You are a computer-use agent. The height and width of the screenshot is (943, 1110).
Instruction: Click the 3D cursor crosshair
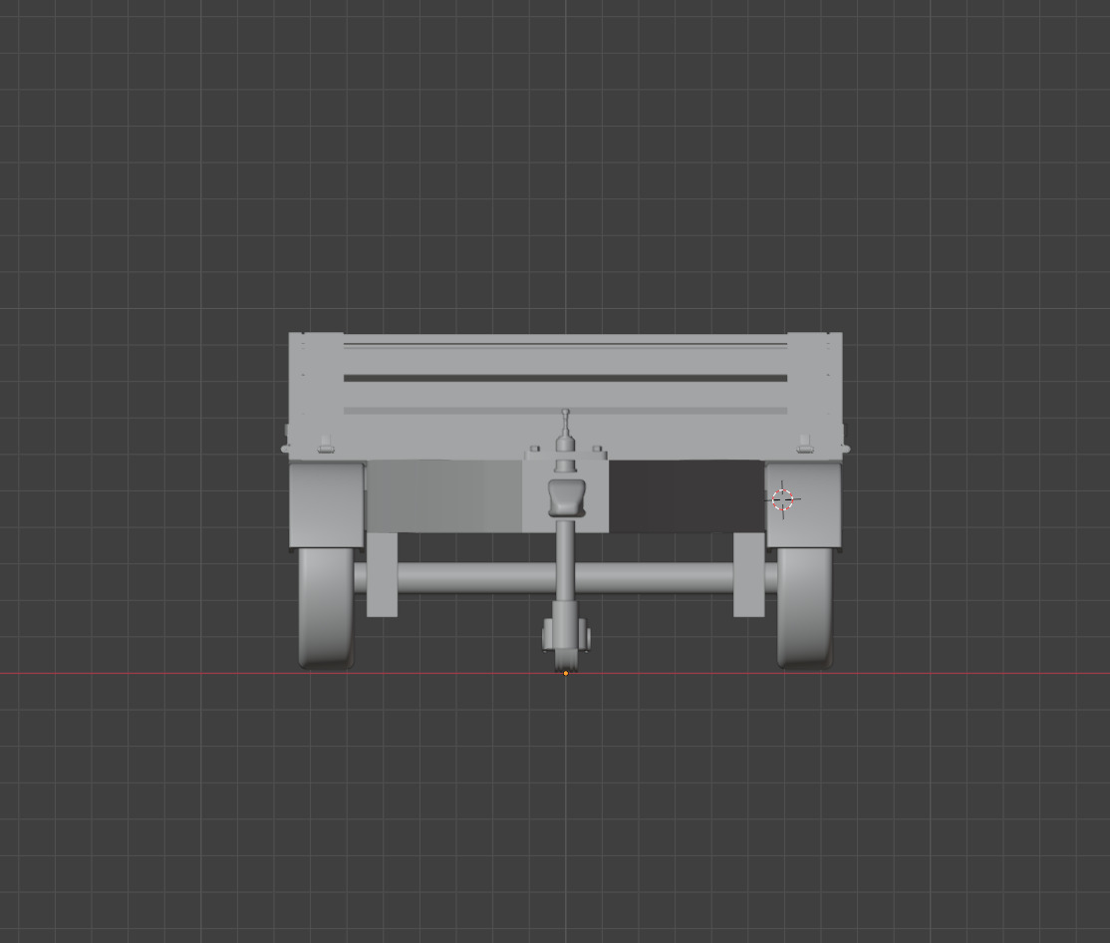[782, 499]
